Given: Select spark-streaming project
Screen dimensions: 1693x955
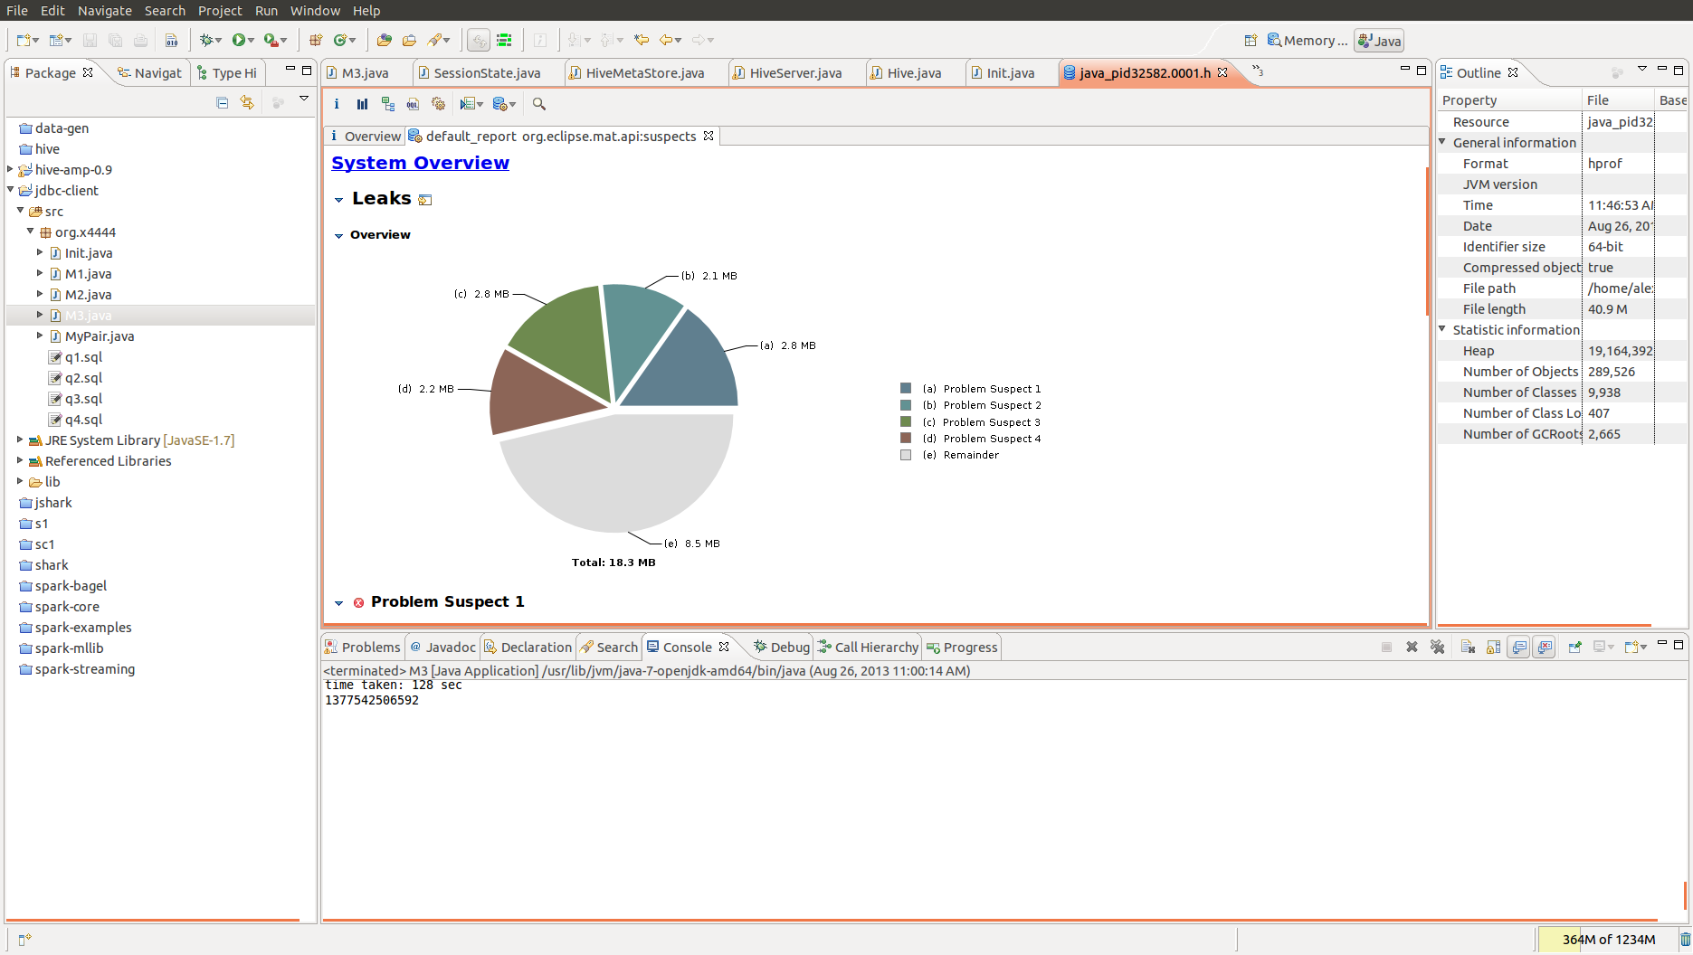Looking at the screenshot, I should tap(85, 669).
